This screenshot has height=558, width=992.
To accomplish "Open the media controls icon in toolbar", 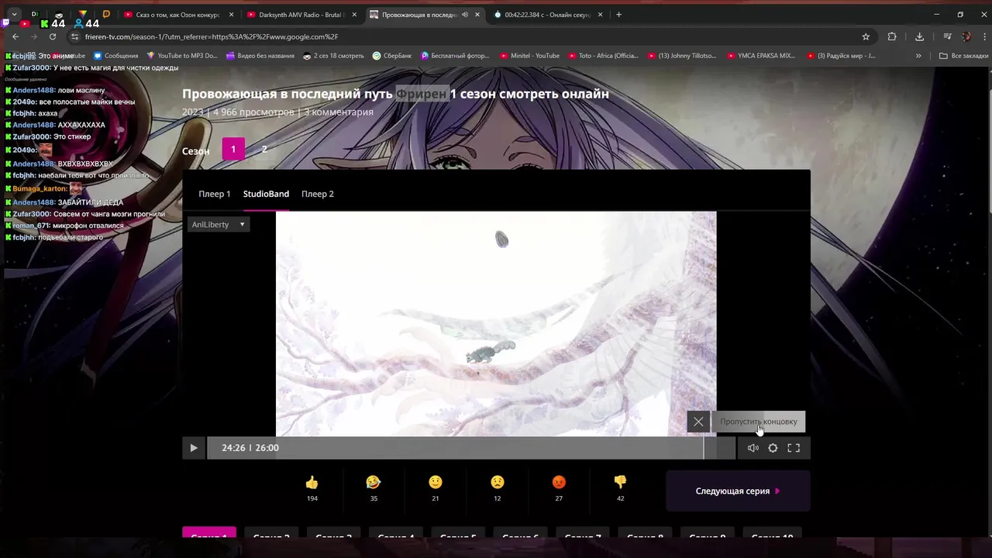I will (x=947, y=36).
